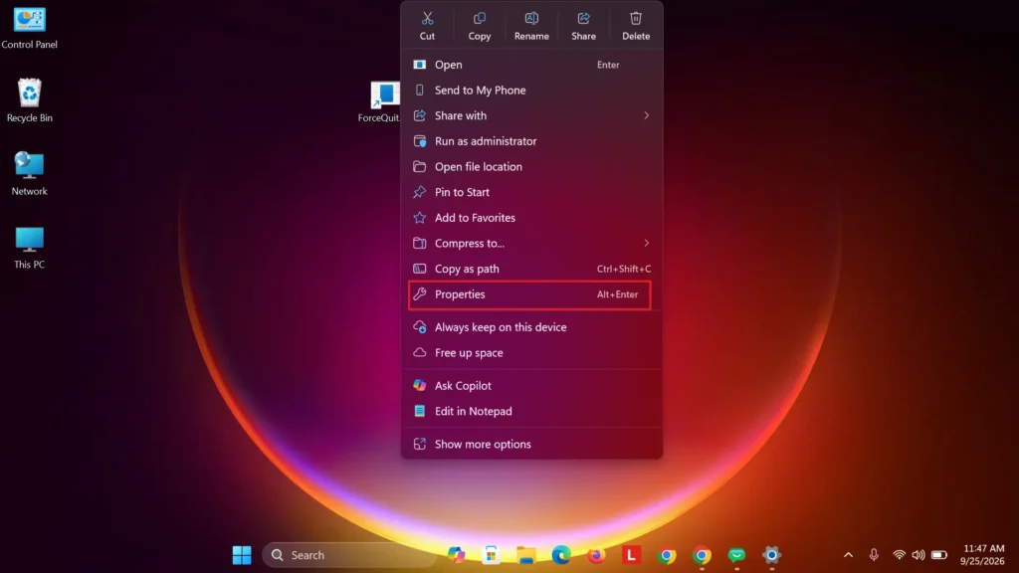Screen dimensions: 1019x573
Task: Show hidden icons with the tray chevron
Action: 848,555
